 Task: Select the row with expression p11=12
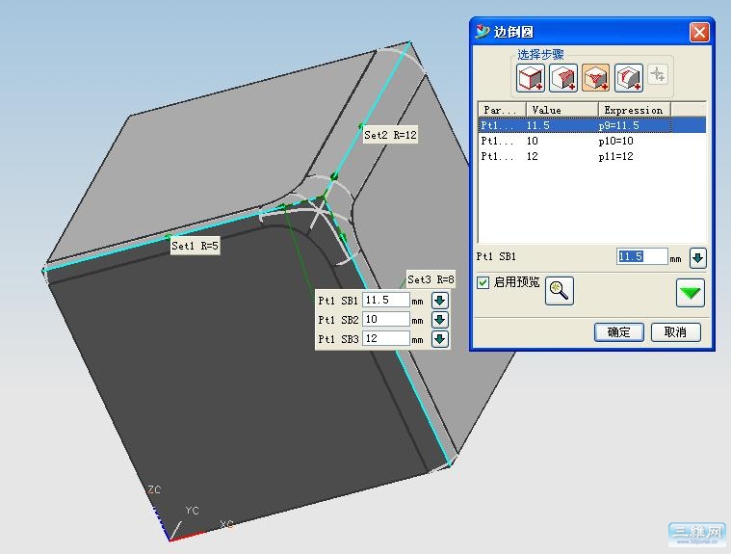coord(592,156)
